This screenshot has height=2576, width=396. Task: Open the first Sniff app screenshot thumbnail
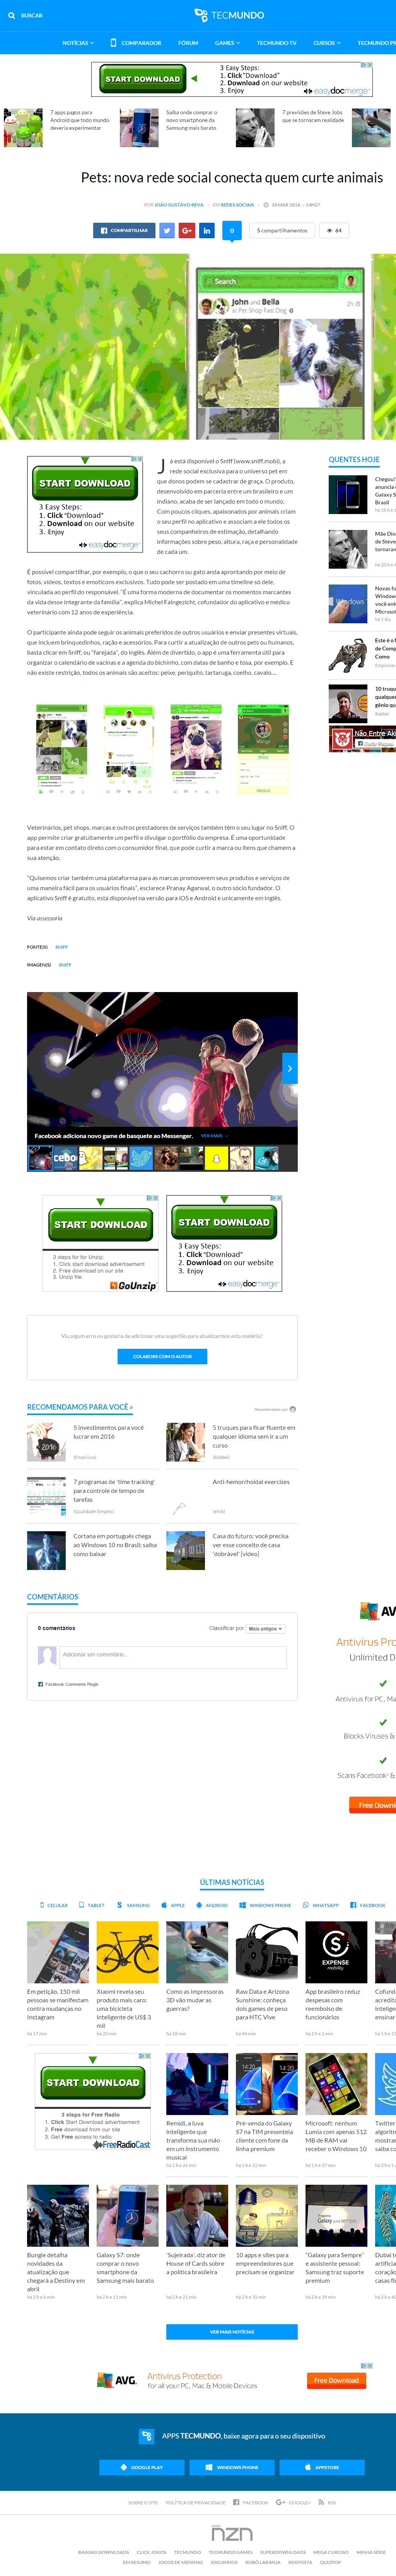point(62,750)
